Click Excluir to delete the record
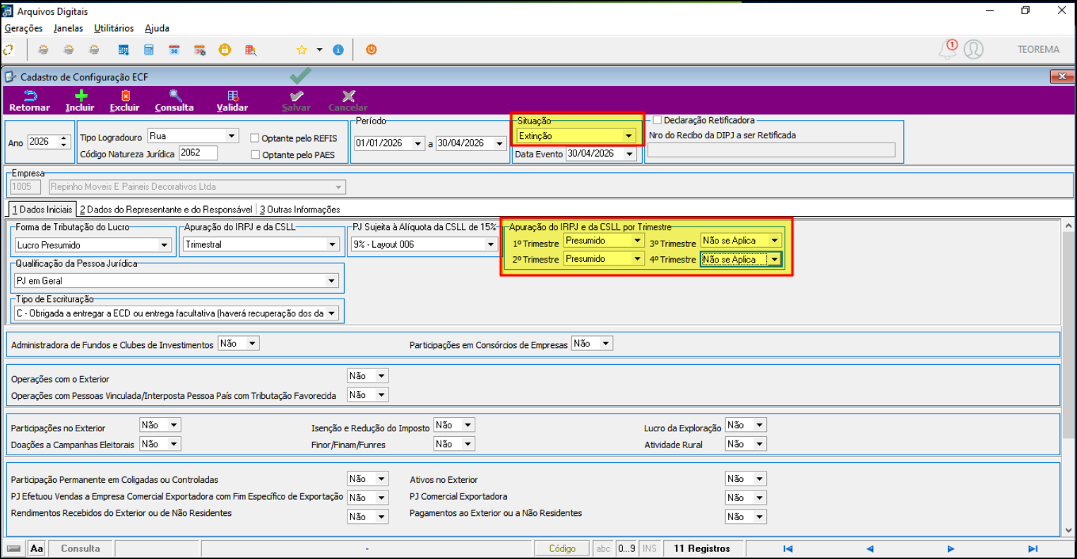 pyautogui.click(x=125, y=101)
